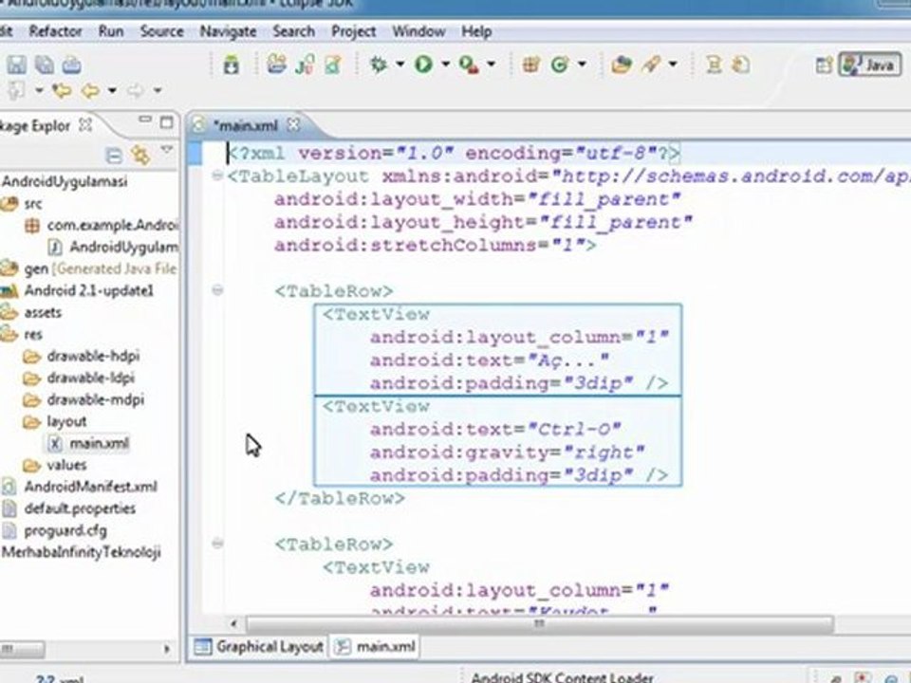
Task: Click the Save toolbar icon
Action: tap(16, 65)
